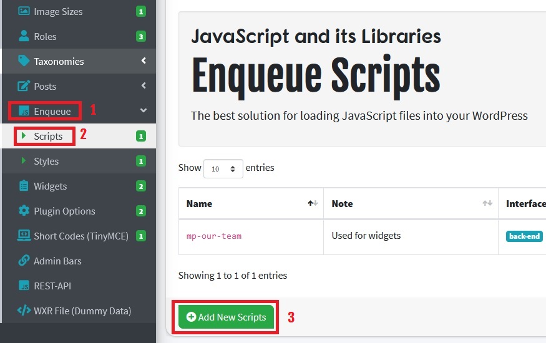
Task: Click the Short Codes laptop icon
Action: pyautogui.click(x=24, y=236)
